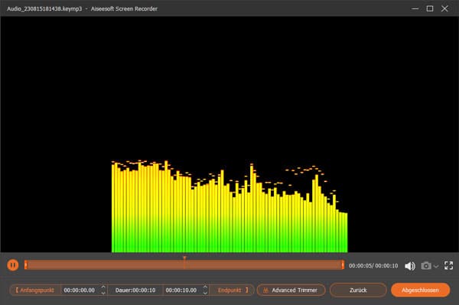Image resolution: width=459 pixels, height=305 pixels.
Task: Enter fullscreen with the expand icon
Action: pyautogui.click(x=448, y=265)
